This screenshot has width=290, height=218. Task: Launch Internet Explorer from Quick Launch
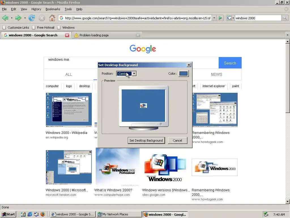tap(29, 214)
